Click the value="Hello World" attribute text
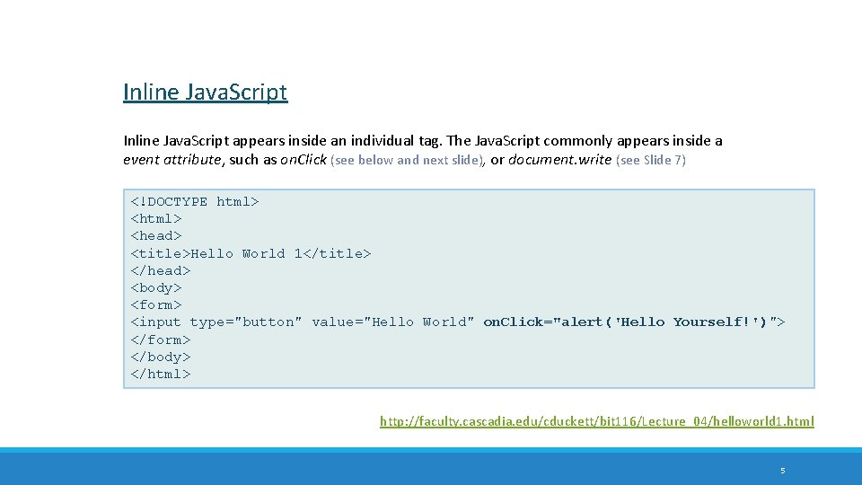 tap(392, 322)
